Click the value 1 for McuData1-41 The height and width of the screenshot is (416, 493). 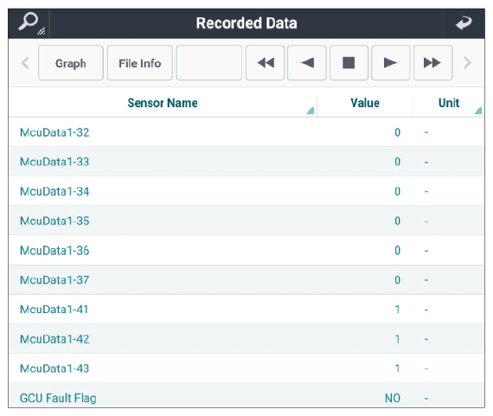click(397, 310)
